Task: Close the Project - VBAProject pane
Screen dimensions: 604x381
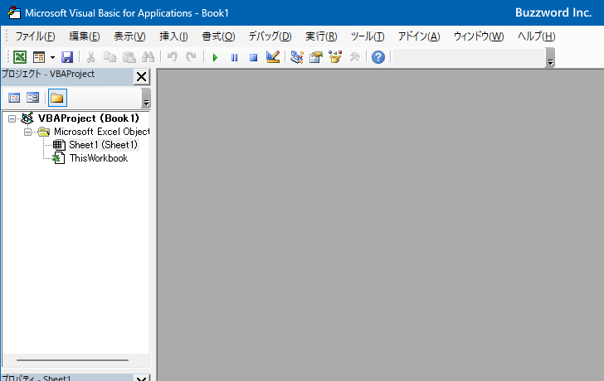Action: pyautogui.click(x=141, y=76)
